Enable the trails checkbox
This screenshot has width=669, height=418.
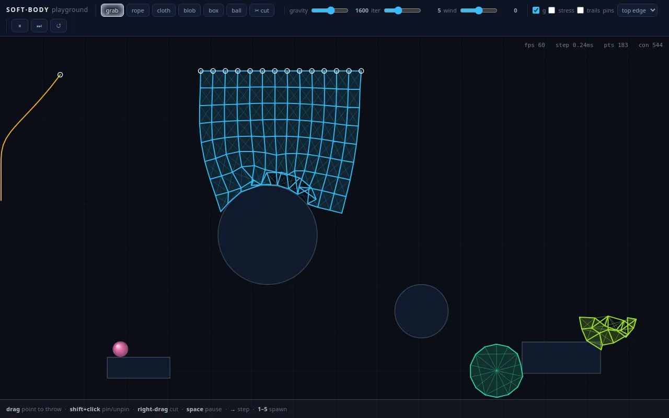pos(580,10)
